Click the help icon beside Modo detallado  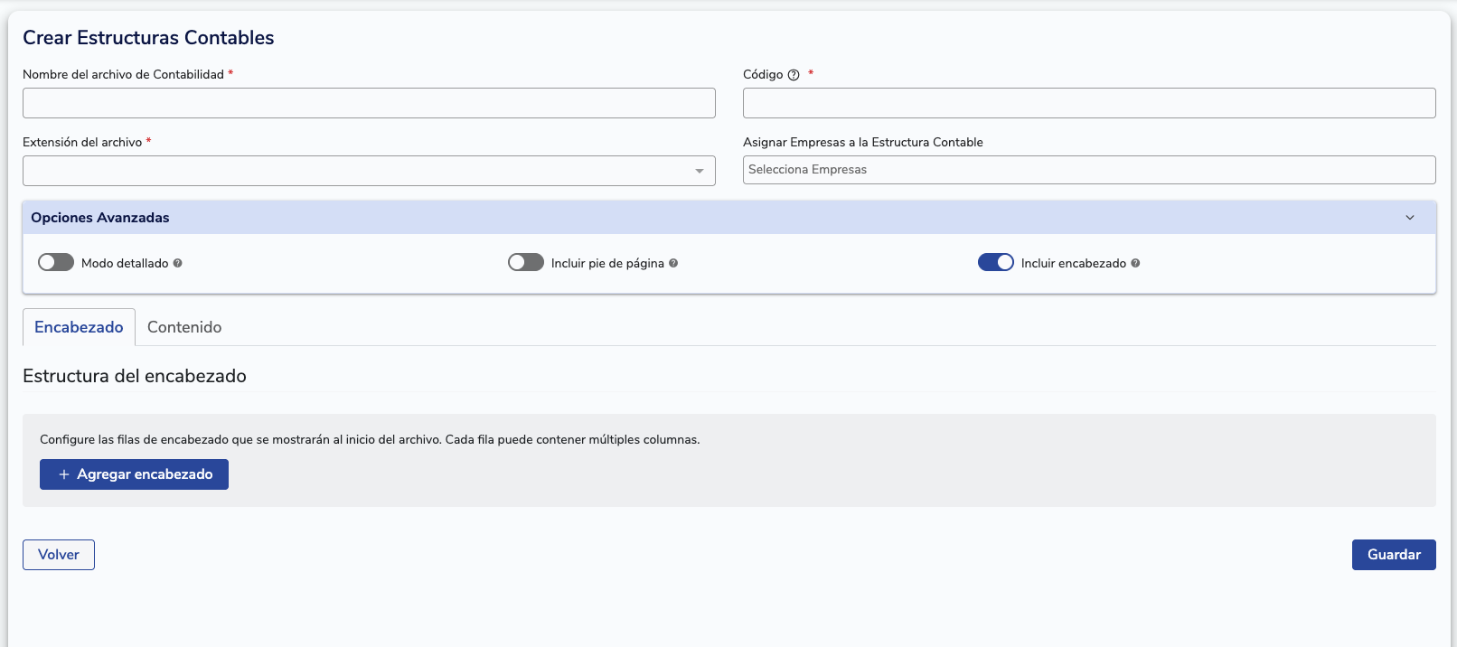178,263
